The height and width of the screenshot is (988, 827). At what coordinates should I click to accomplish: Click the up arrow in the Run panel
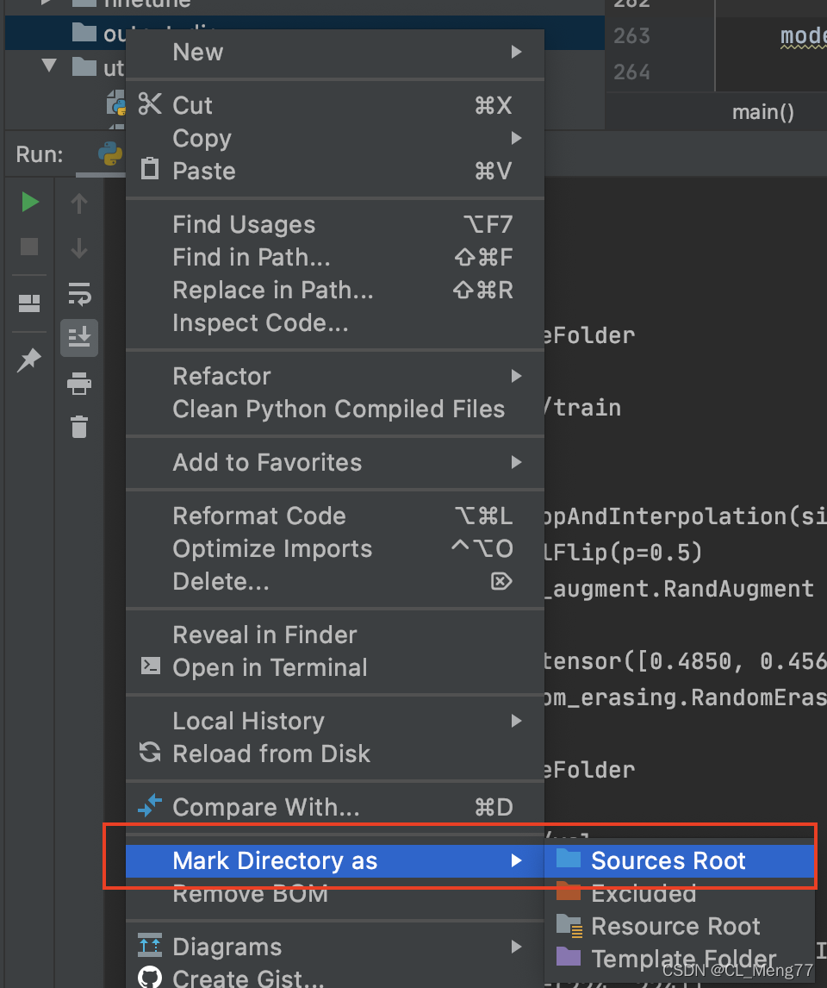click(x=79, y=203)
